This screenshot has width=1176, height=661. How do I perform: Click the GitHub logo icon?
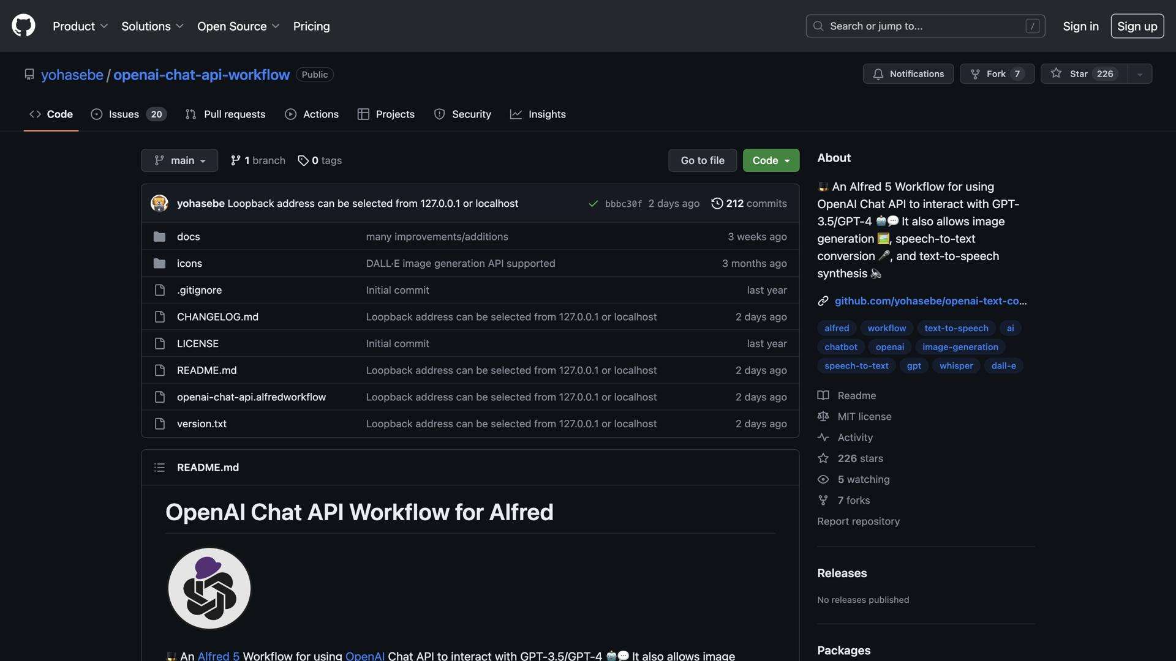click(x=23, y=25)
